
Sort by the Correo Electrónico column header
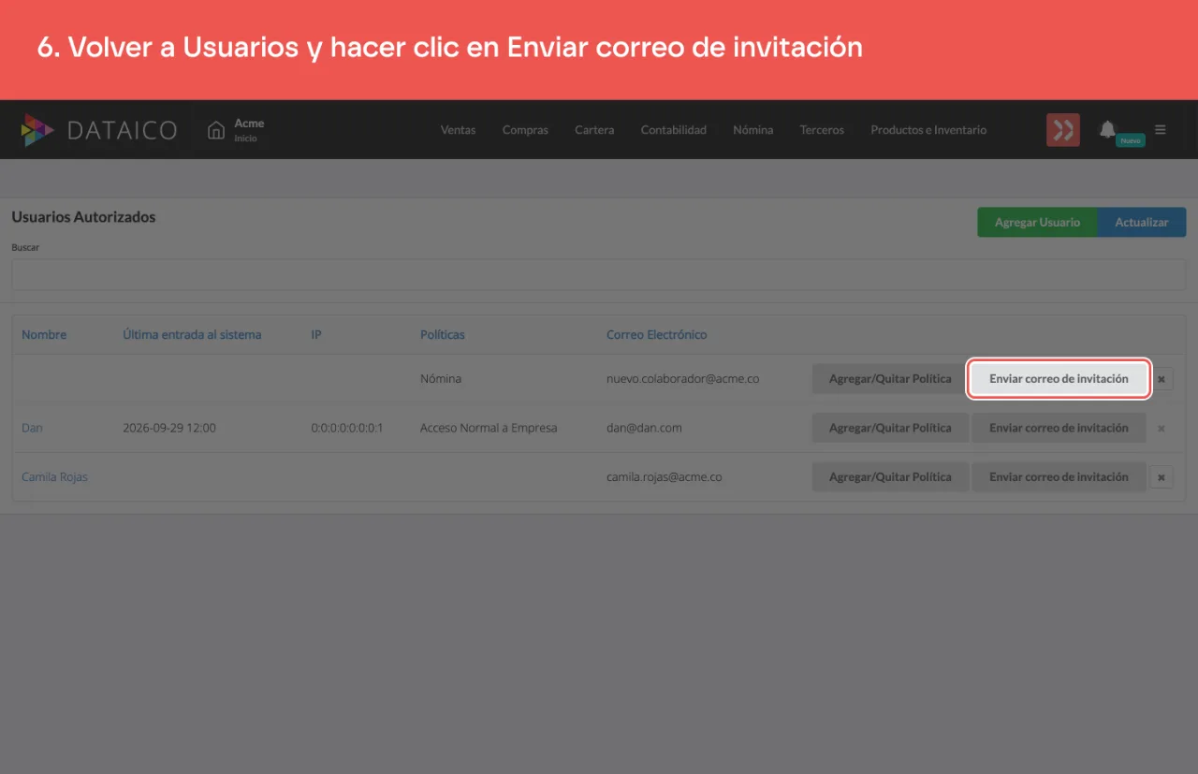tap(657, 334)
